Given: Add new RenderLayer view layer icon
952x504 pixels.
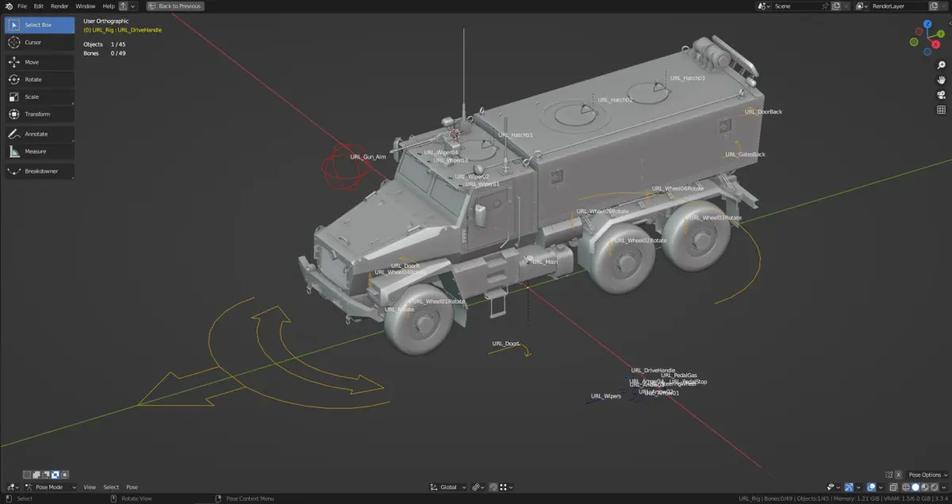Looking at the screenshot, I should tap(934, 6).
